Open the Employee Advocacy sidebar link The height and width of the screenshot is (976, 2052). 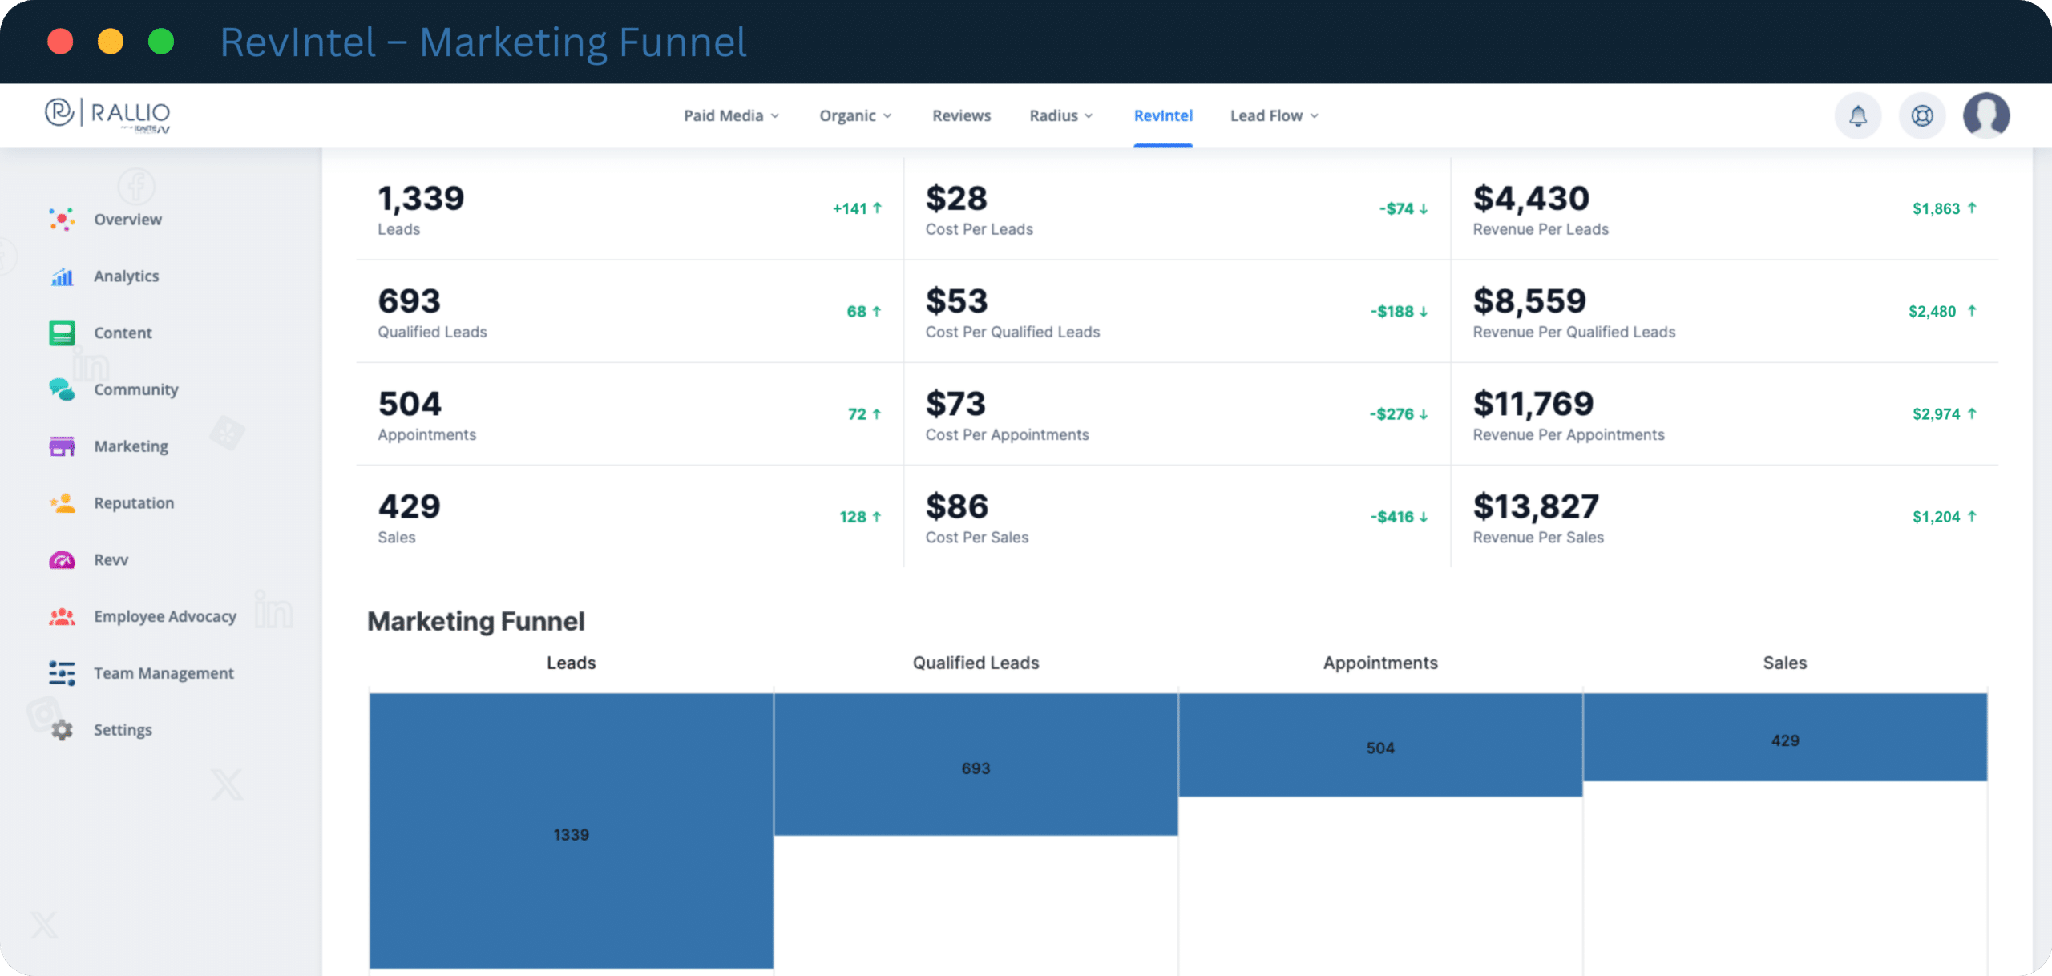(x=165, y=616)
